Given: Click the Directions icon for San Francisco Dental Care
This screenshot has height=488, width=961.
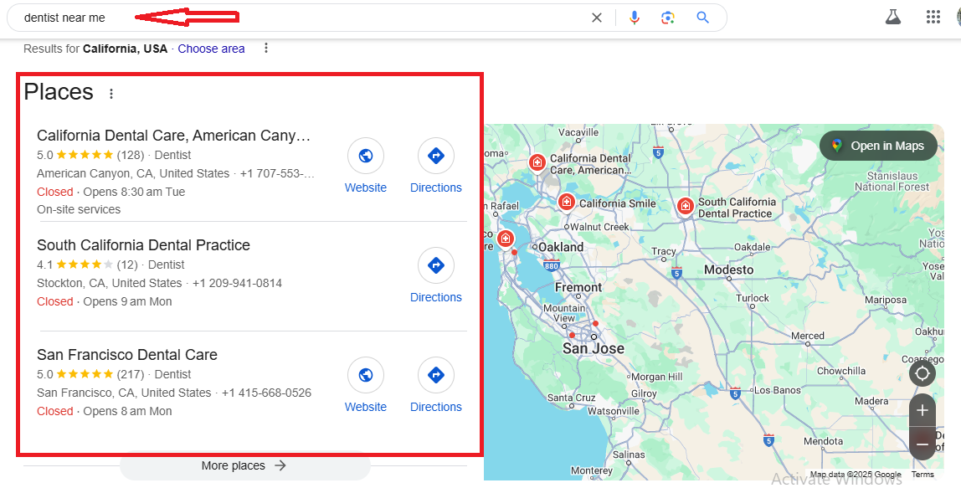Looking at the screenshot, I should point(435,375).
